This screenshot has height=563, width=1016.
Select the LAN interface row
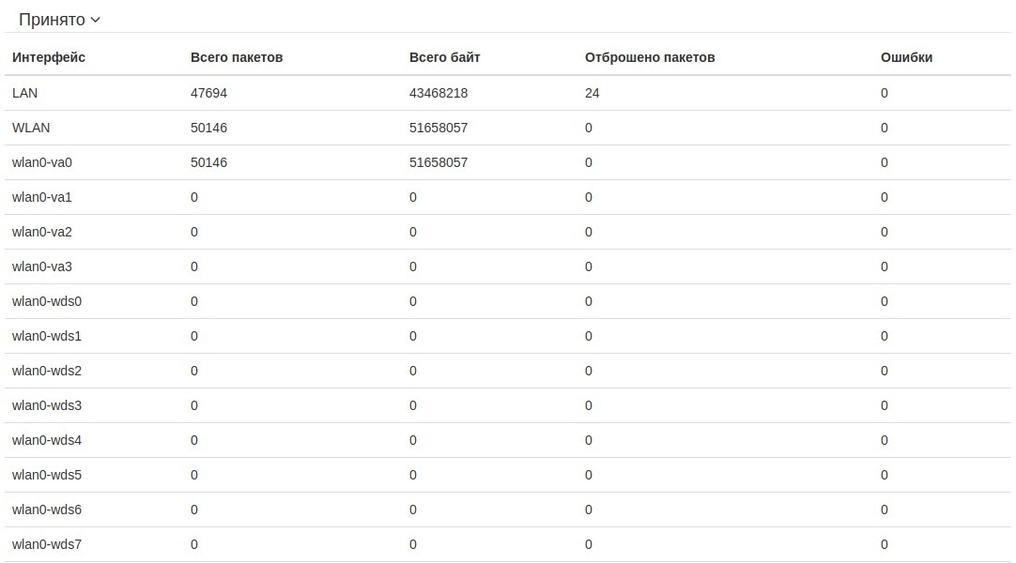(25, 93)
